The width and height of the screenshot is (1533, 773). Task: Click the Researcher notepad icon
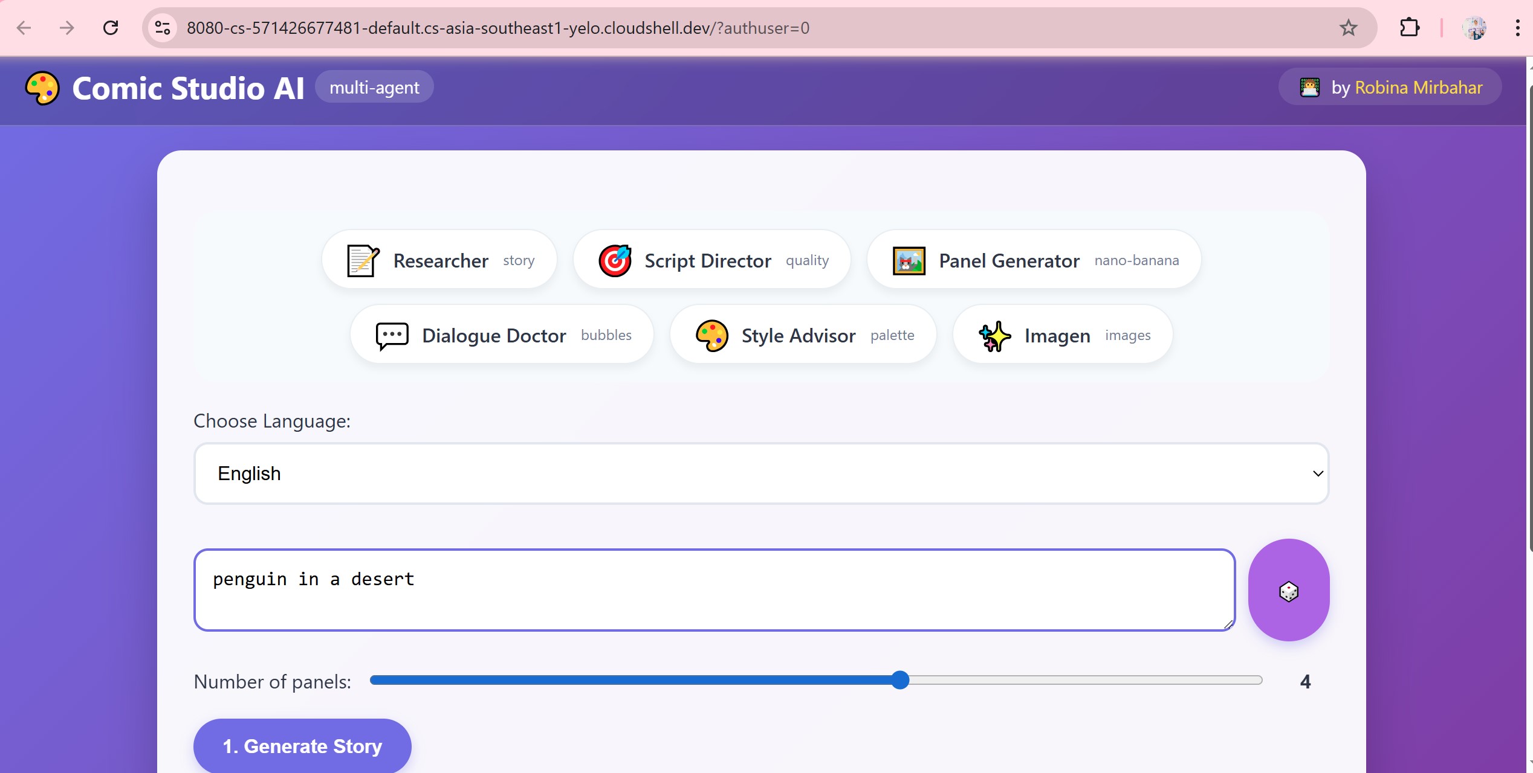tap(363, 261)
